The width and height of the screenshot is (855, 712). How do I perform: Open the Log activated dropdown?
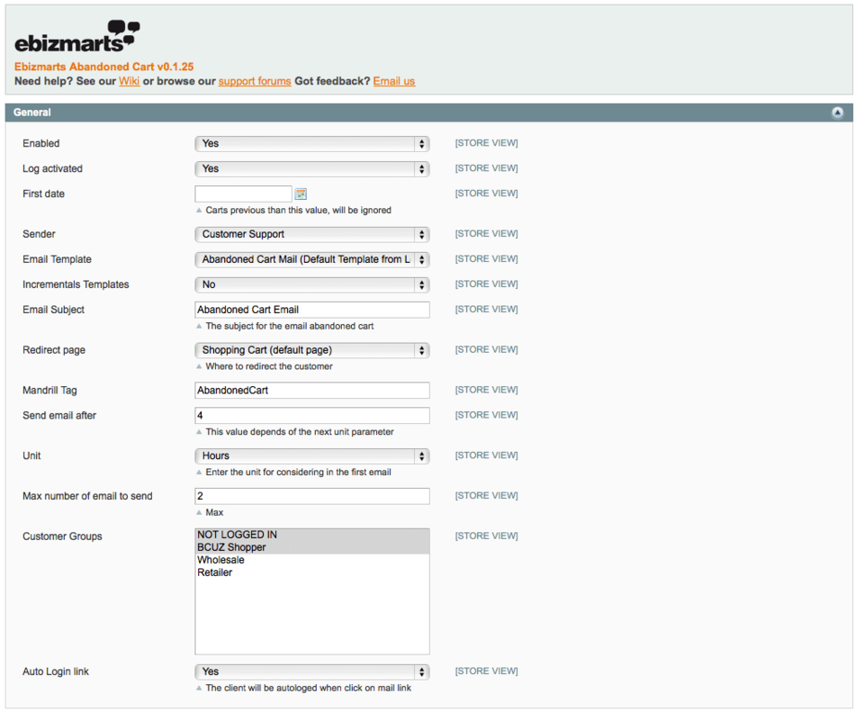pos(311,169)
